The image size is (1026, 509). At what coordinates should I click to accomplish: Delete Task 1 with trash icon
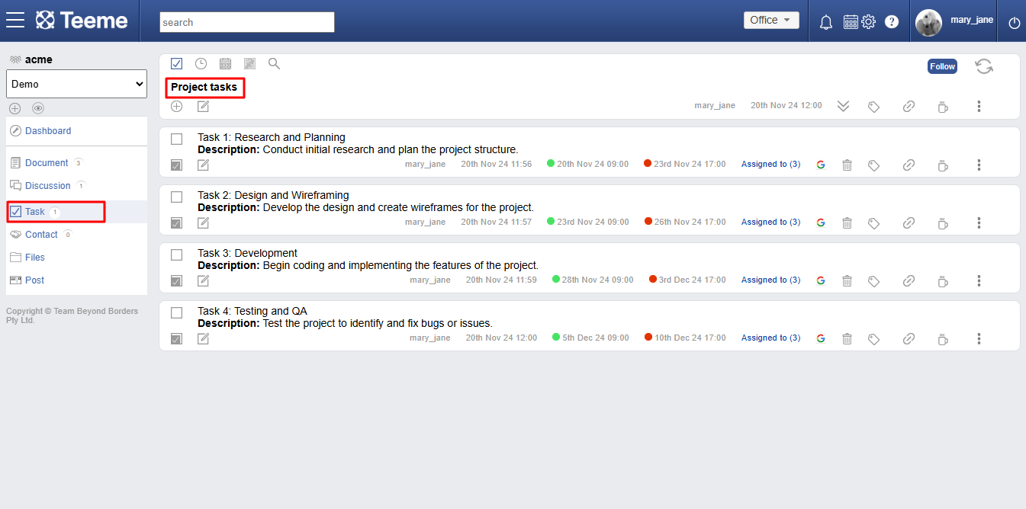click(x=847, y=165)
